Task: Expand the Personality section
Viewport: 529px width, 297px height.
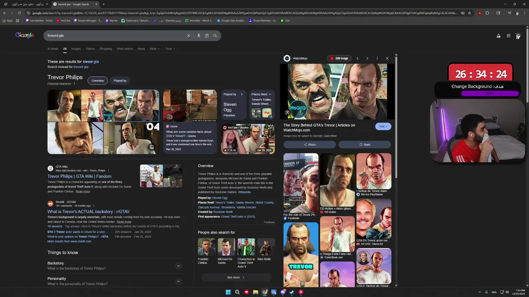Action: click(179, 281)
